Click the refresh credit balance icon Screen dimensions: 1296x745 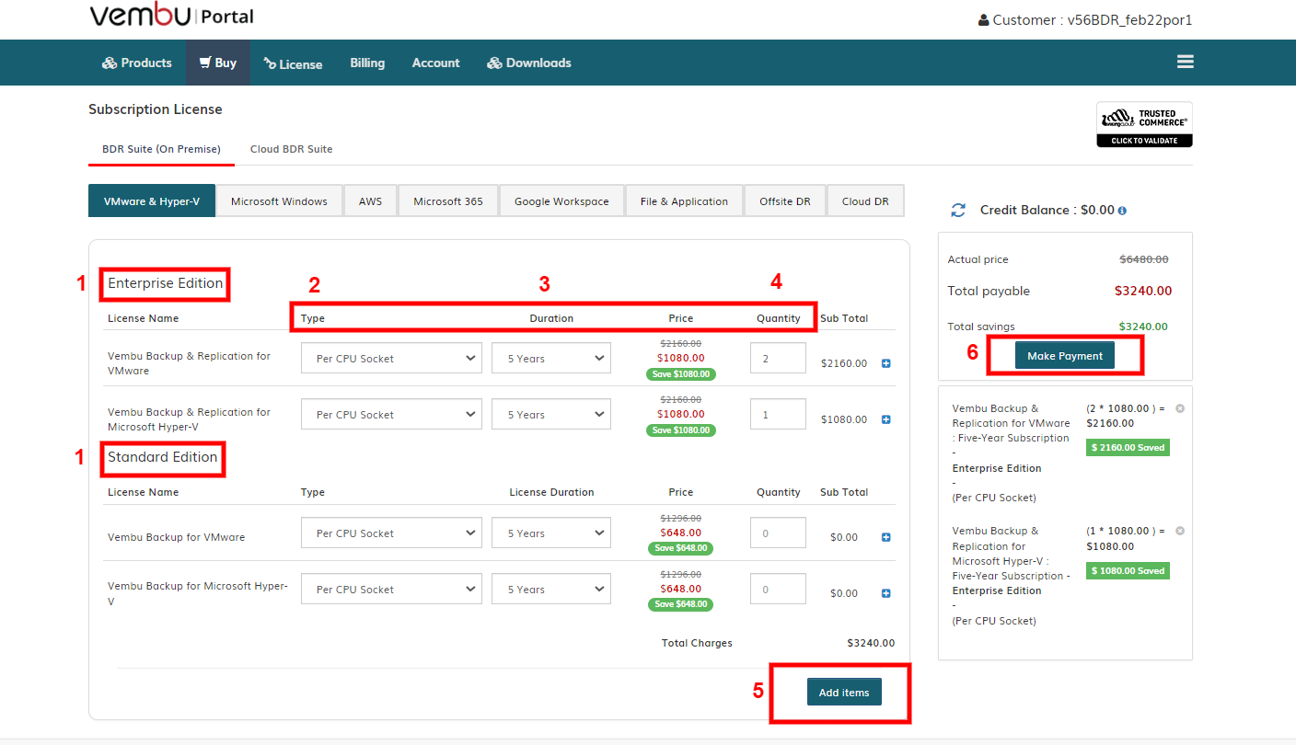pos(958,211)
